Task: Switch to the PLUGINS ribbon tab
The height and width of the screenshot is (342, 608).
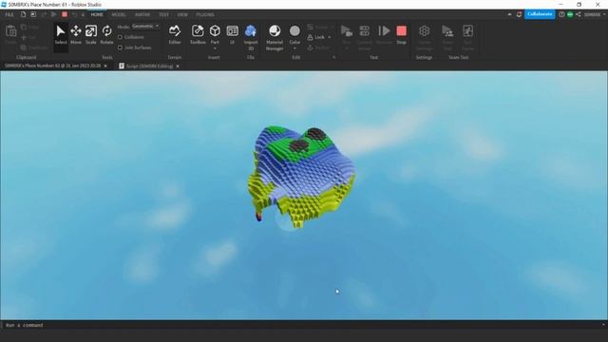Action: pos(205,14)
